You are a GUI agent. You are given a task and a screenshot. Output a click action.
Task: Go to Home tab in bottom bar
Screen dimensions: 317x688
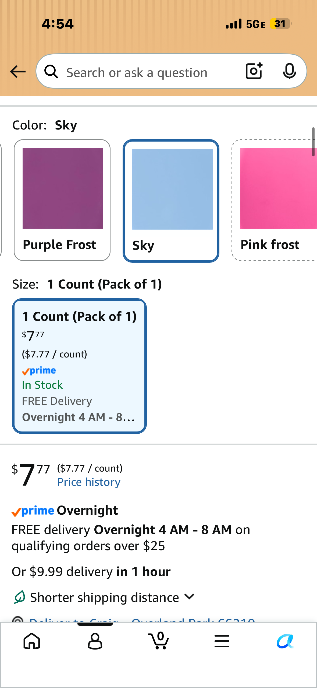click(x=32, y=641)
